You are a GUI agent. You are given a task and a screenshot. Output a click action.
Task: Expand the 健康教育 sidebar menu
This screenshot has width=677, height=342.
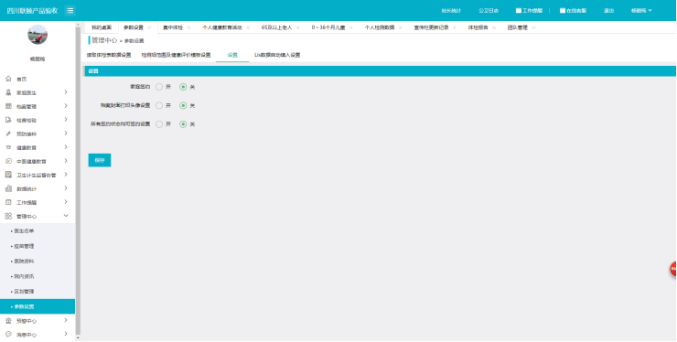[x=66, y=147]
